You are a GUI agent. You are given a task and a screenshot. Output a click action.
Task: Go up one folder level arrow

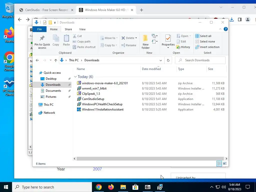[x=56, y=60]
